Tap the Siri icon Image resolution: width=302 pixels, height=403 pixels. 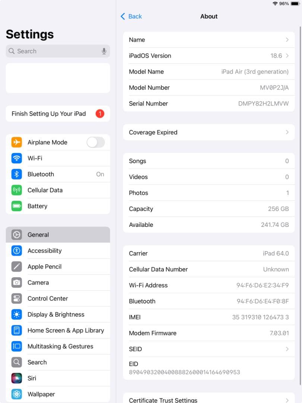[x=17, y=378]
